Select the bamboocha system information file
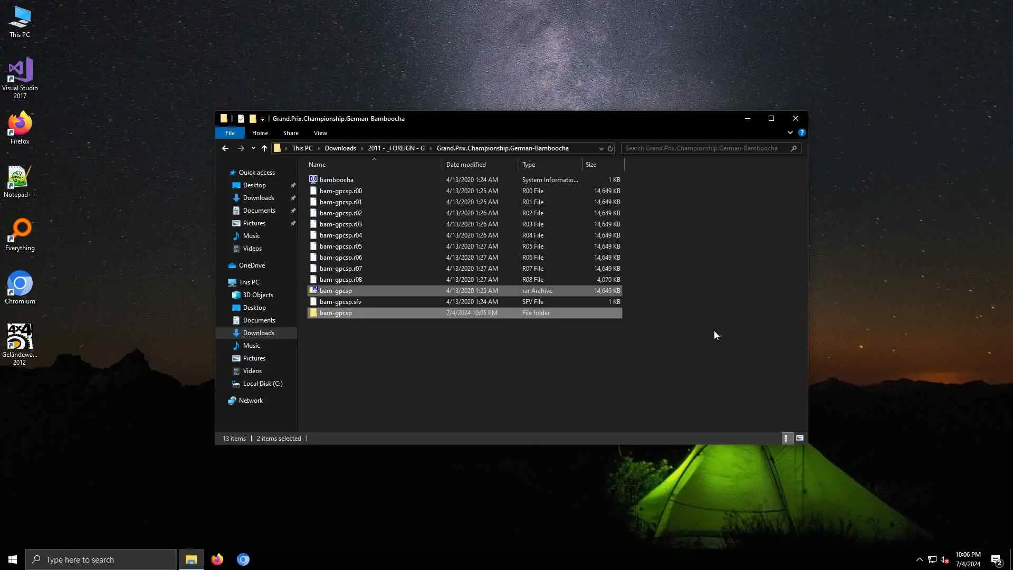This screenshot has width=1013, height=570. click(336, 180)
